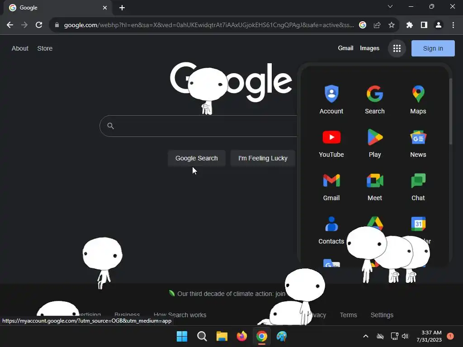View site information via the lock icon
The height and width of the screenshot is (347, 463).
[57, 25]
